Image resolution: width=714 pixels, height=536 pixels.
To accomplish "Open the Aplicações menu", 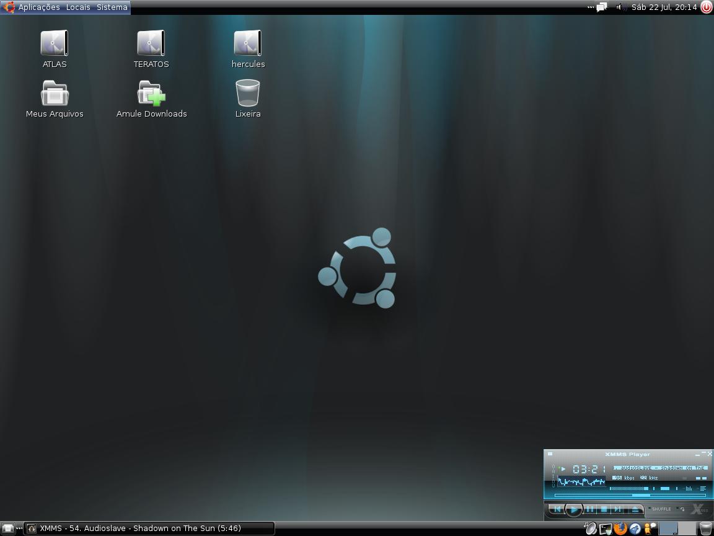I will (x=38, y=7).
